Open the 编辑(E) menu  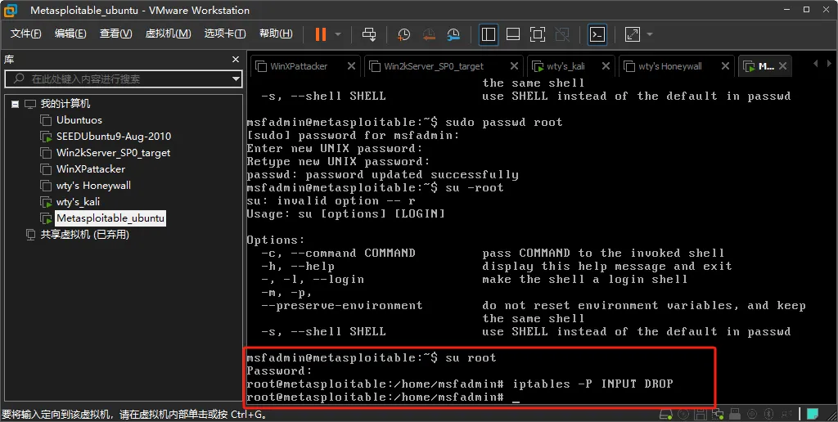(70, 33)
